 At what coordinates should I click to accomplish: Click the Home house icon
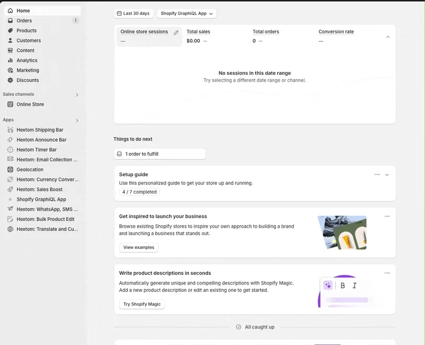pos(10,11)
